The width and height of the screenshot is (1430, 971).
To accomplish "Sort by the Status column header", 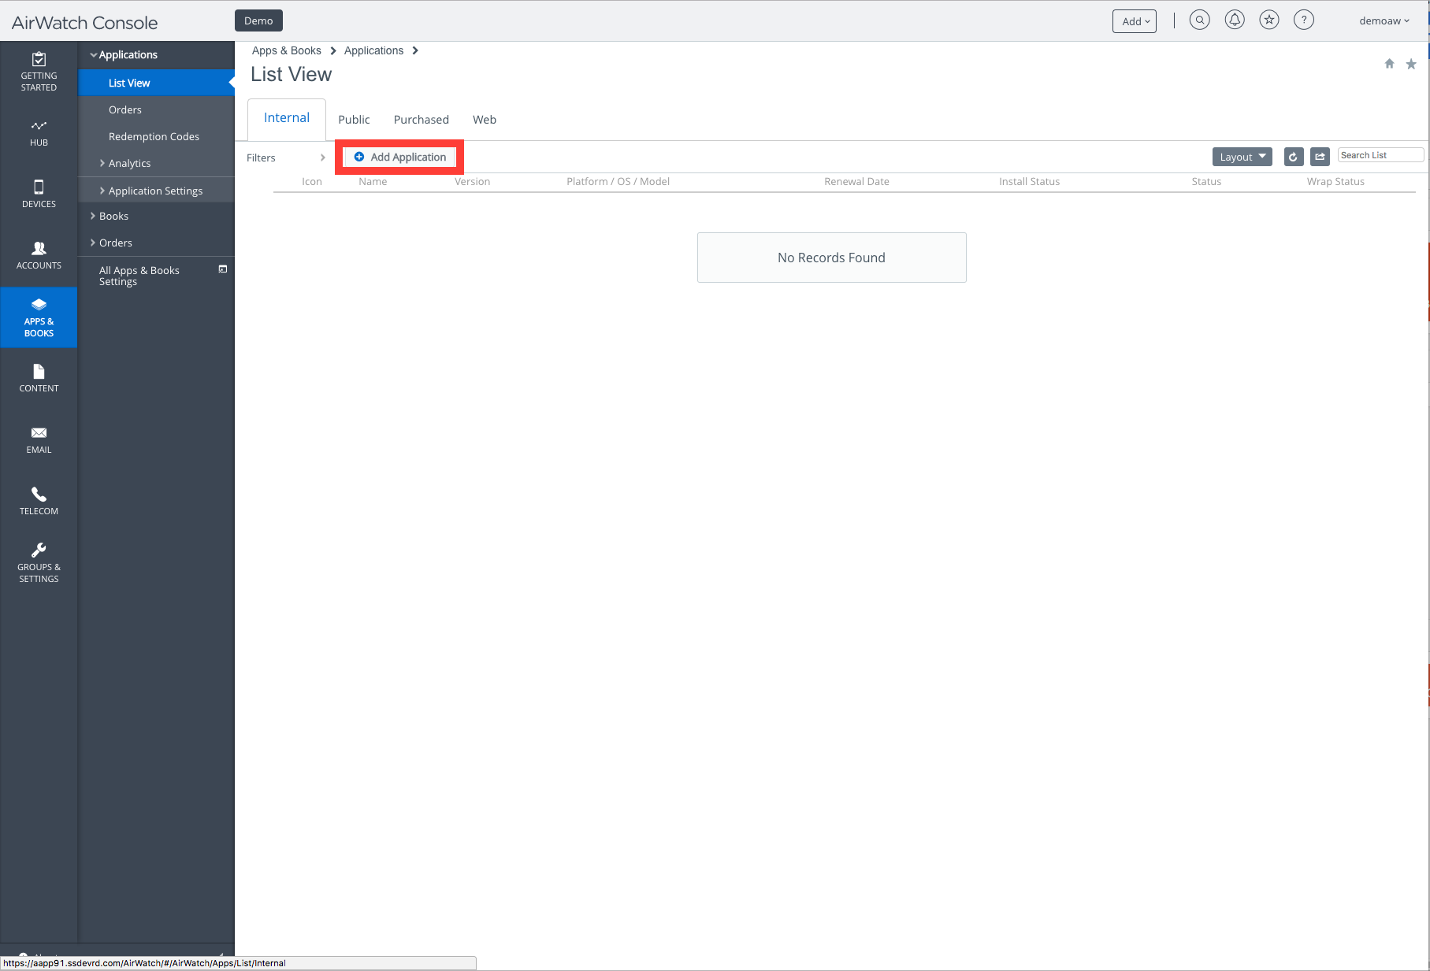I will pyautogui.click(x=1206, y=182).
